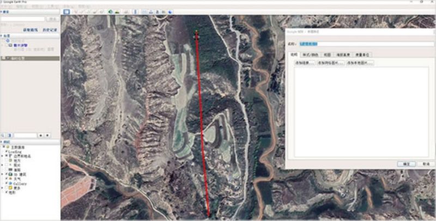This screenshot has width=436, height=221.
Task: Enable the 照片 layer checkbox
Action: (7, 165)
